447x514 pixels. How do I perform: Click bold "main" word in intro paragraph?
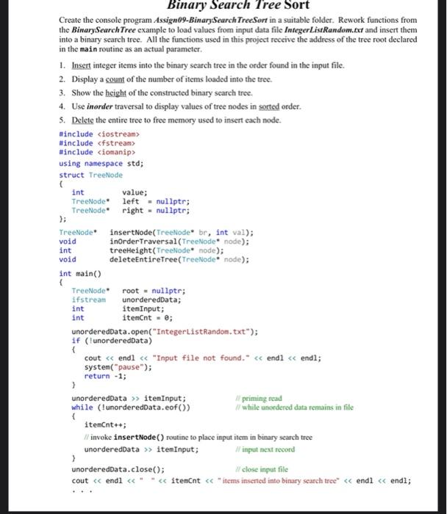[x=88, y=49]
